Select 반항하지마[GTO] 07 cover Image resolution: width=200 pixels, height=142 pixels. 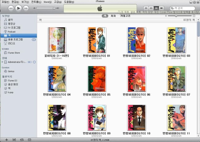(x=177, y=79)
